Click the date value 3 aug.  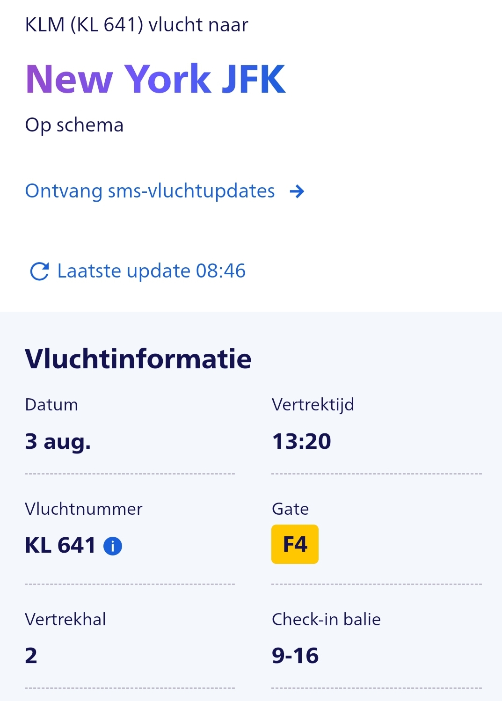pos(58,441)
